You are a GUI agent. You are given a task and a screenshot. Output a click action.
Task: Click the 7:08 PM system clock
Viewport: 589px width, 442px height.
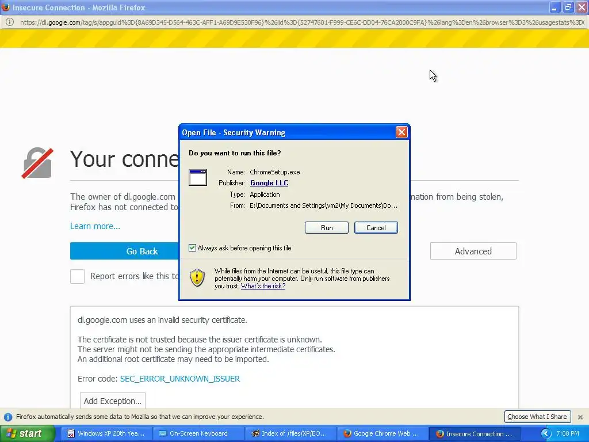click(x=568, y=434)
